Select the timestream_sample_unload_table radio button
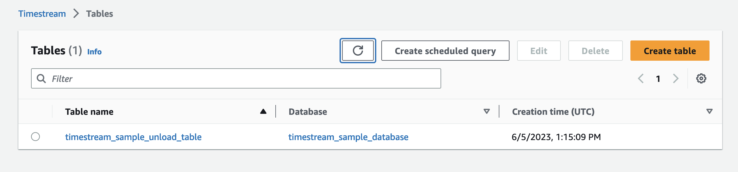Image resolution: width=738 pixels, height=172 pixels. click(35, 137)
